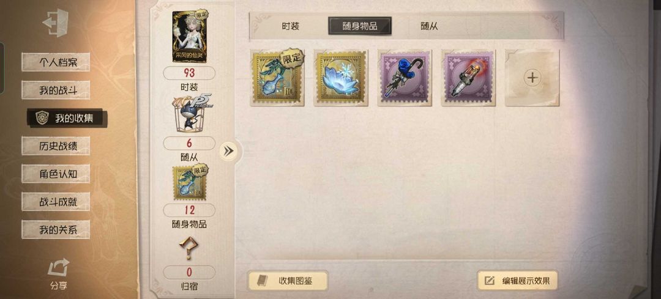This screenshot has height=299, width=661.
Task: Click the 采风的仙灵 costume card thumbnail
Action: click(x=189, y=37)
